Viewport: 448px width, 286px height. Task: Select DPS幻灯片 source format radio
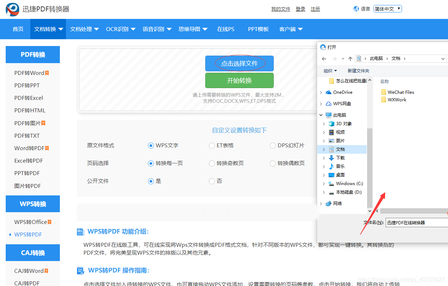coord(273,145)
